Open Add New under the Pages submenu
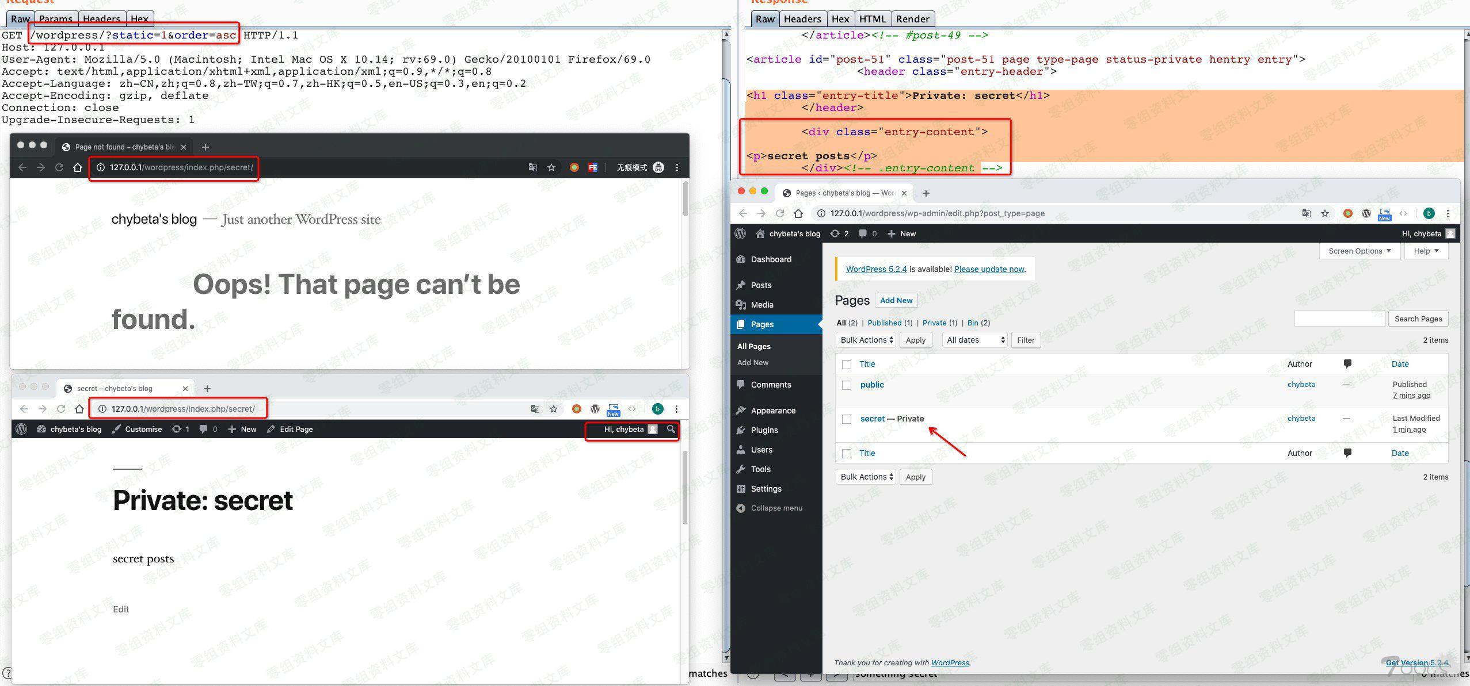1470x686 pixels. [752, 362]
